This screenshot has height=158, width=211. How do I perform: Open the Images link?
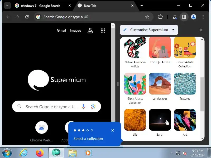pos(75,30)
